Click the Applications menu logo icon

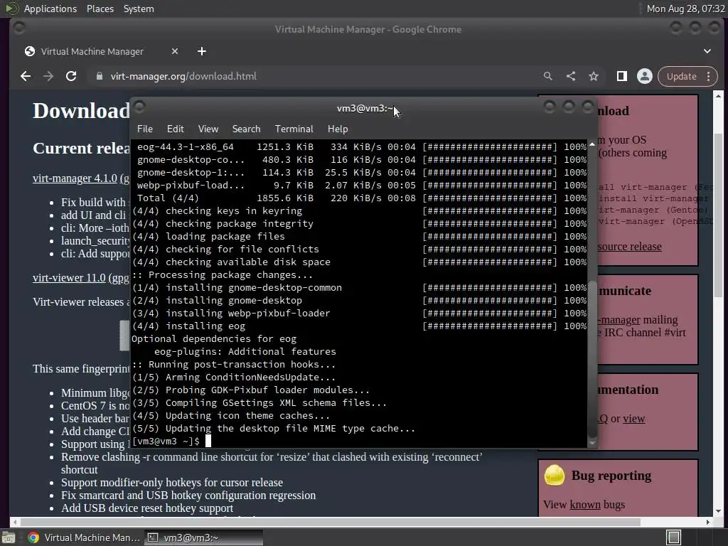(12, 9)
